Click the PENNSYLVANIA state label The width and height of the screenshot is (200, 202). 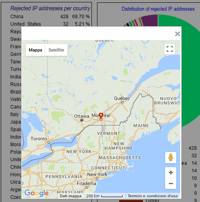64,177
